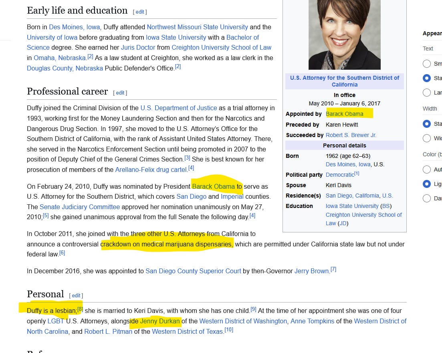The width and height of the screenshot is (442, 353).
Task: Open the JD degree link in infobox
Action: (x=343, y=223)
